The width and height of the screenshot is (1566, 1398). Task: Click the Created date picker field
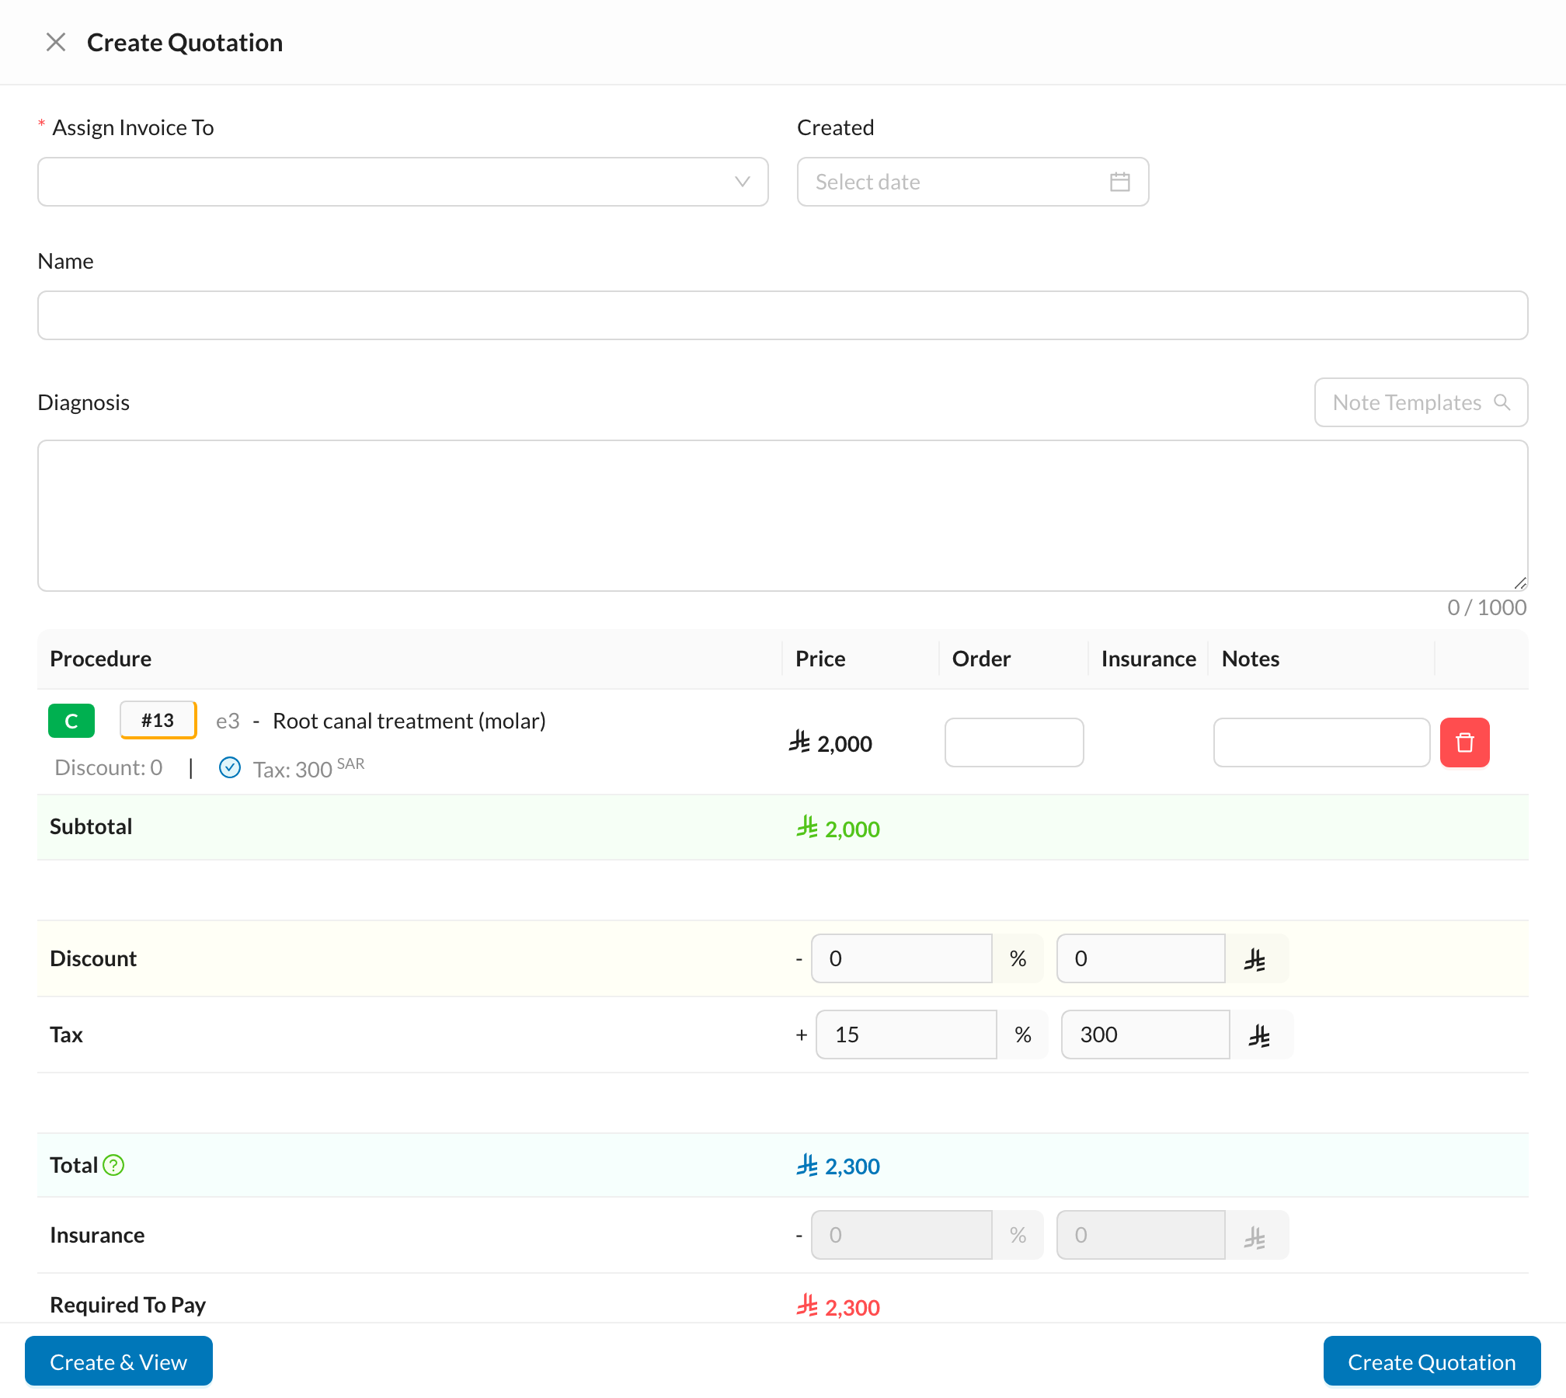(973, 182)
